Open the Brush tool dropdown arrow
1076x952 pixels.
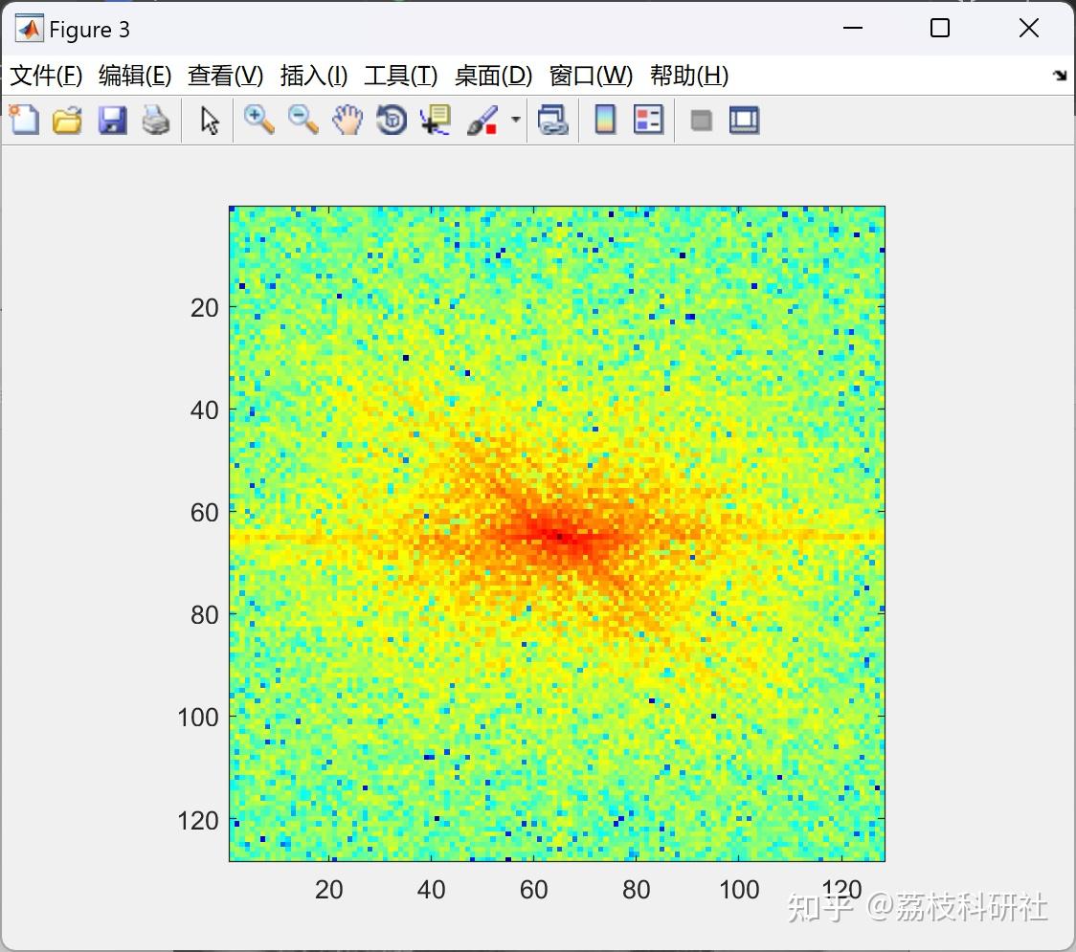point(515,120)
